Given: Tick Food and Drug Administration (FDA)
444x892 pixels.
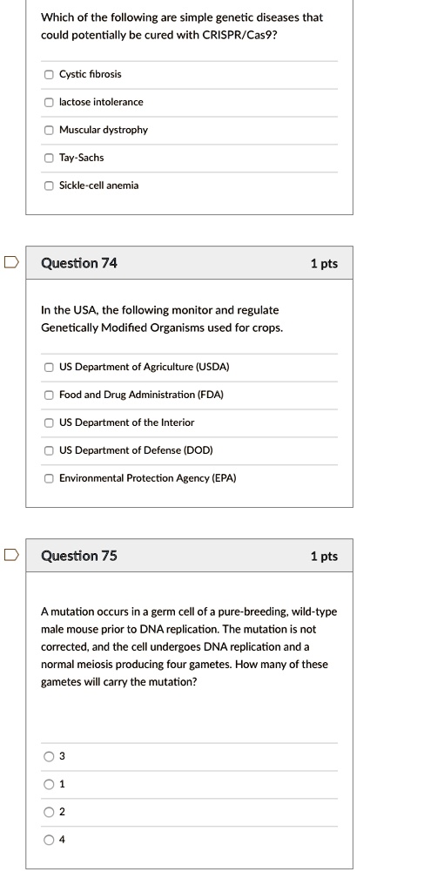Looking at the screenshot, I should point(49,395).
